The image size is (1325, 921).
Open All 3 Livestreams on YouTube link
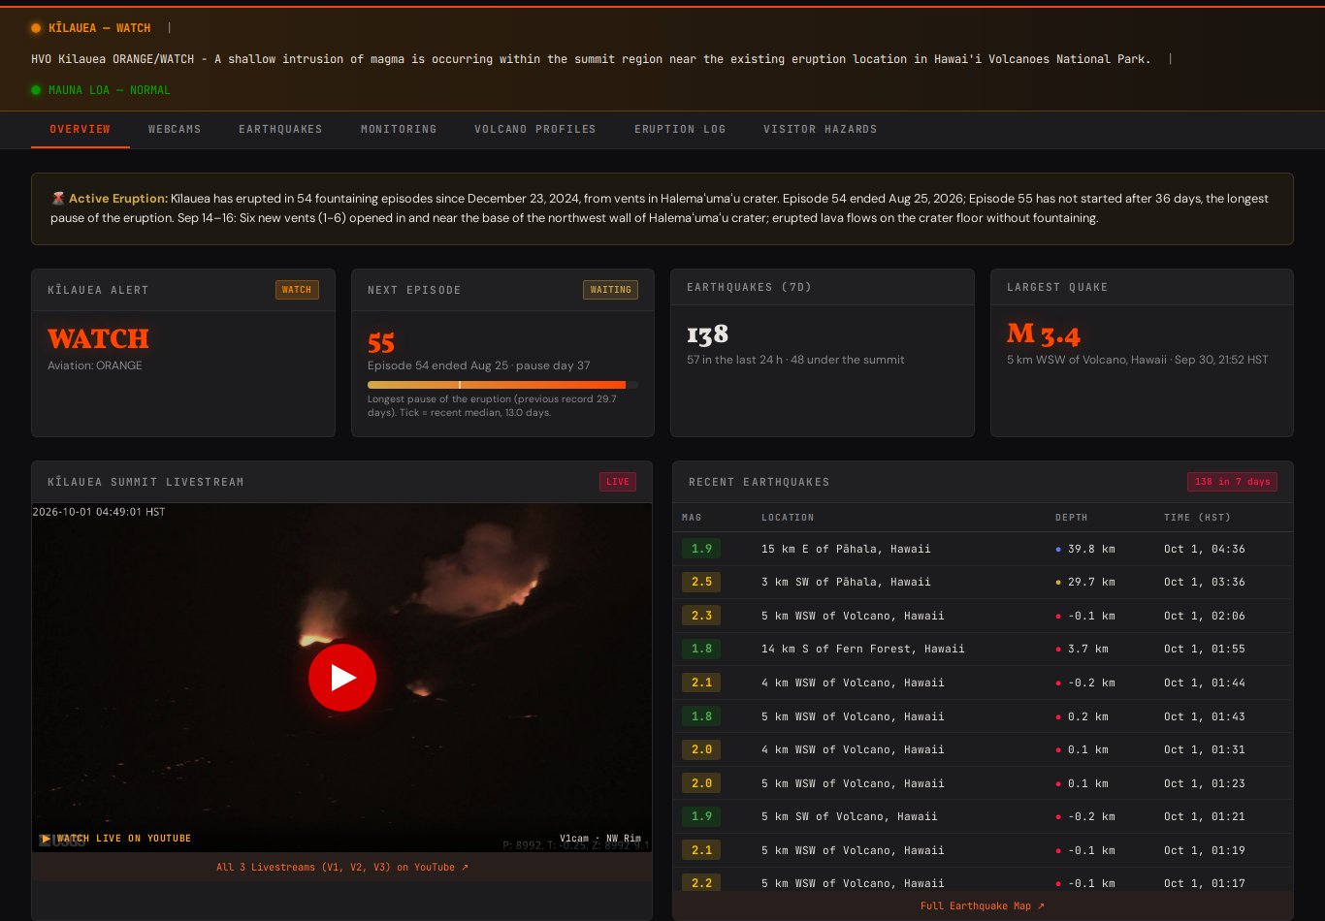[x=341, y=867]
